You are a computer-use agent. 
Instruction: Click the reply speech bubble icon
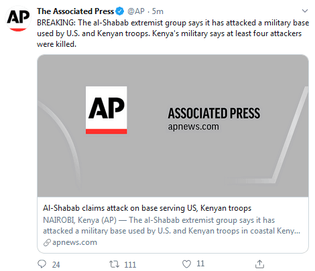(42, 264)
